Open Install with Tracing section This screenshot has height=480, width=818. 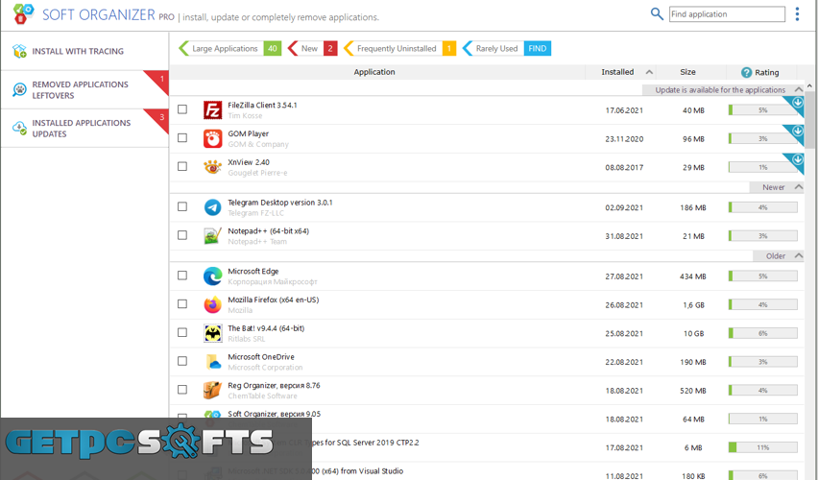[84, 51]
